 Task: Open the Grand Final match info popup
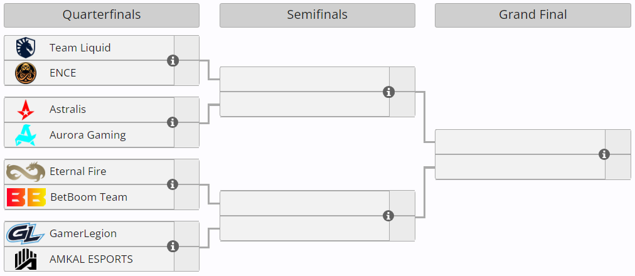(x=604, y=154)
